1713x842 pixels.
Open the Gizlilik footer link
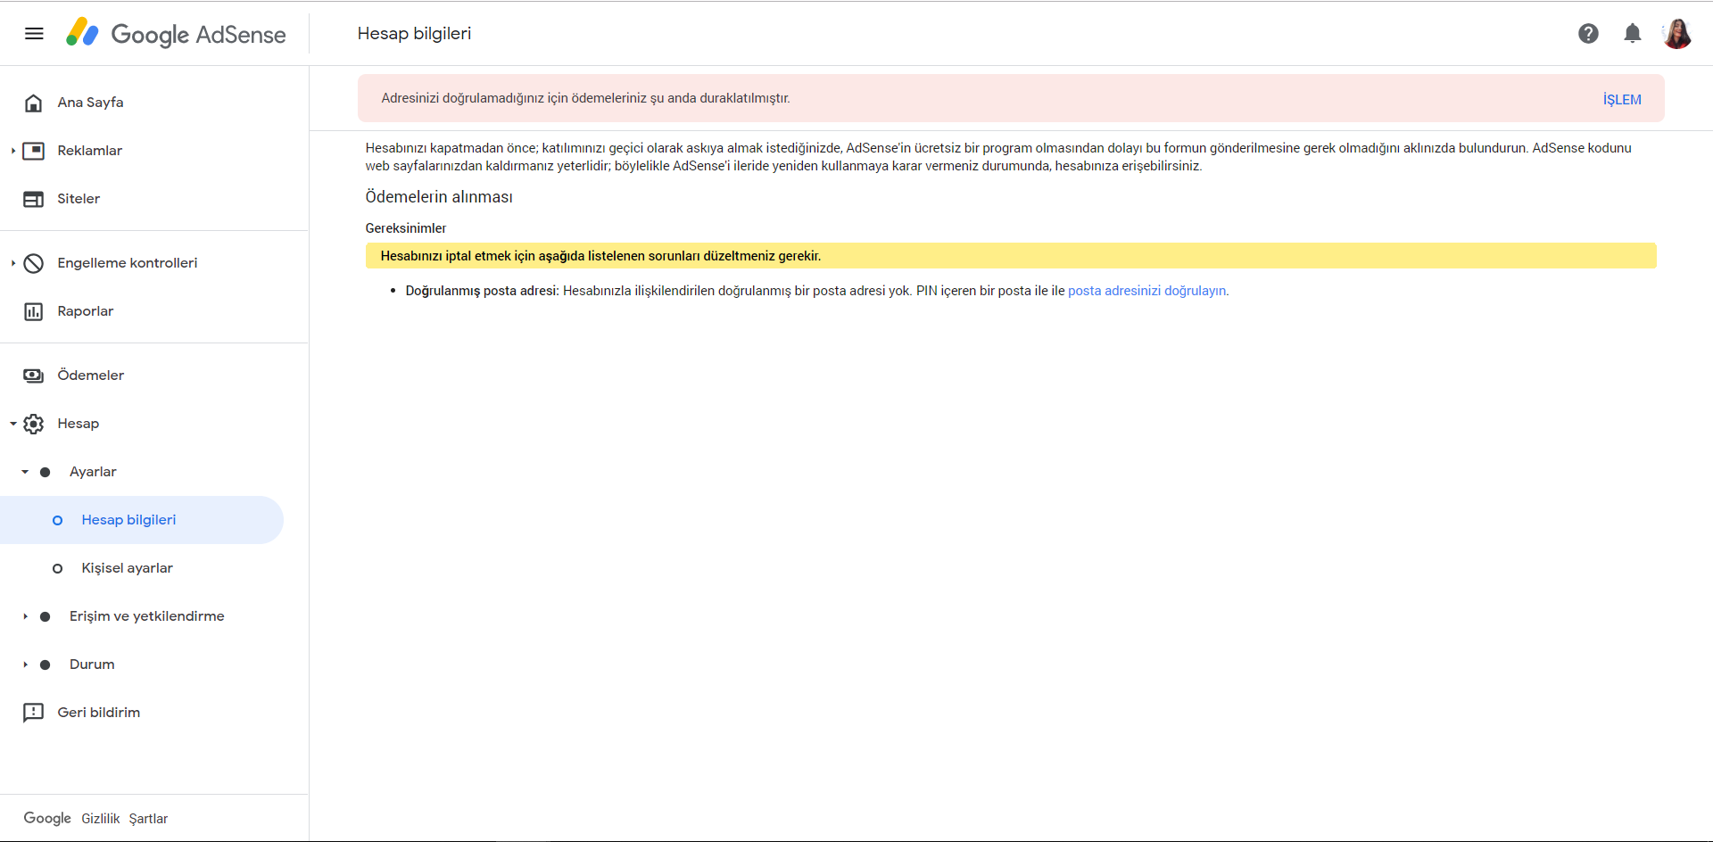tap(100, 819)
